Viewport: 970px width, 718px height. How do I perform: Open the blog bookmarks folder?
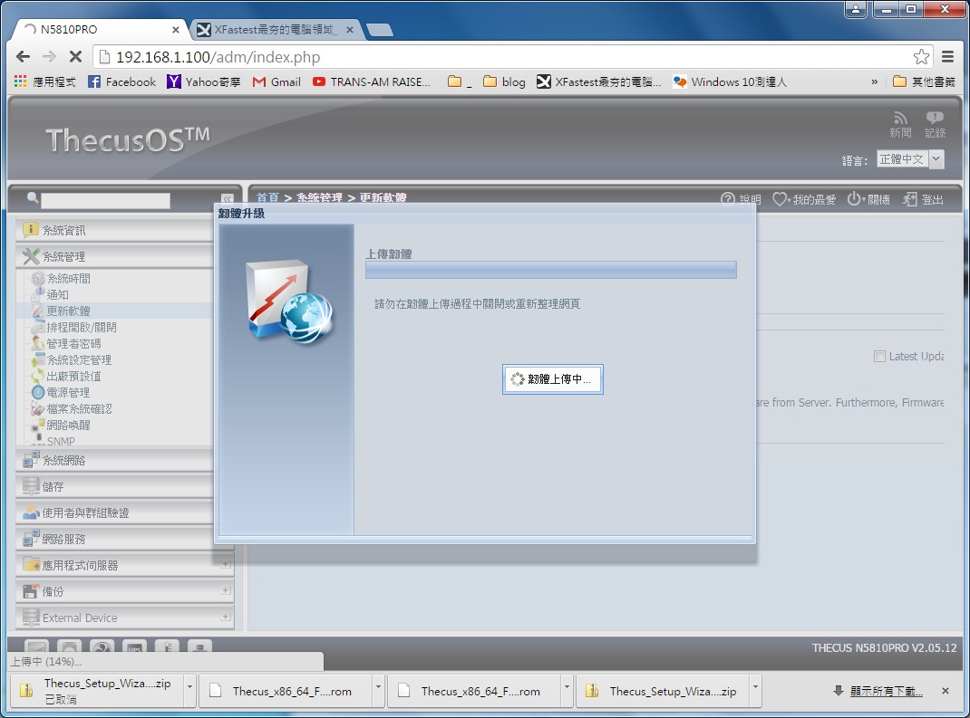click(x=504, y=81)
